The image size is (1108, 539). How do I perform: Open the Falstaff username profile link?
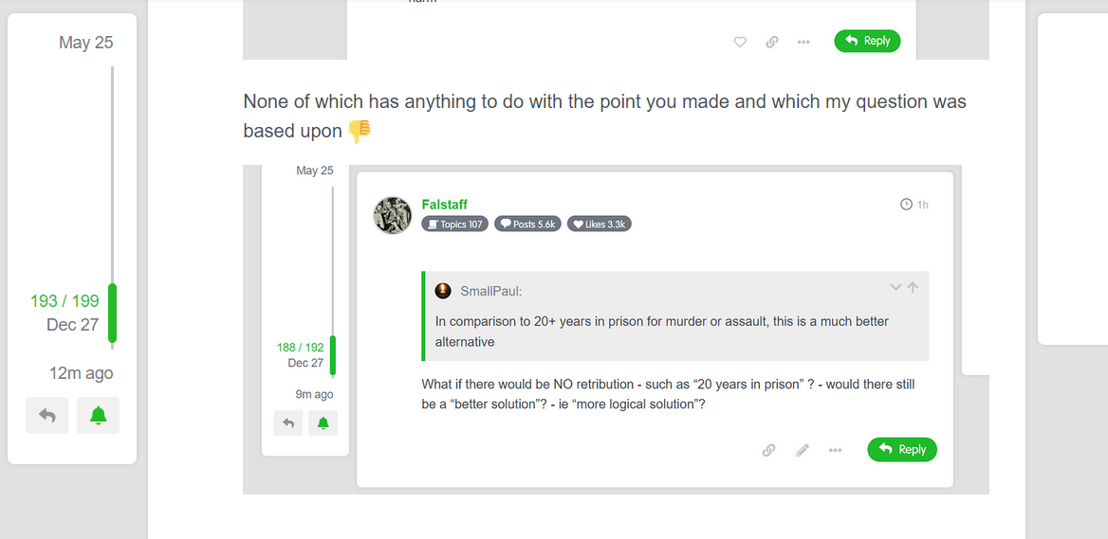pyautogui.click(x=444, y=205)
